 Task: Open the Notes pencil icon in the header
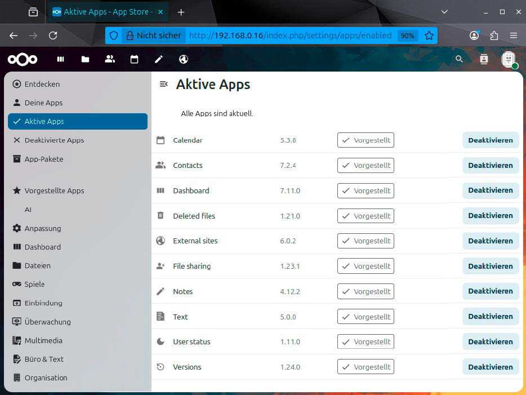tap(159, 59)
